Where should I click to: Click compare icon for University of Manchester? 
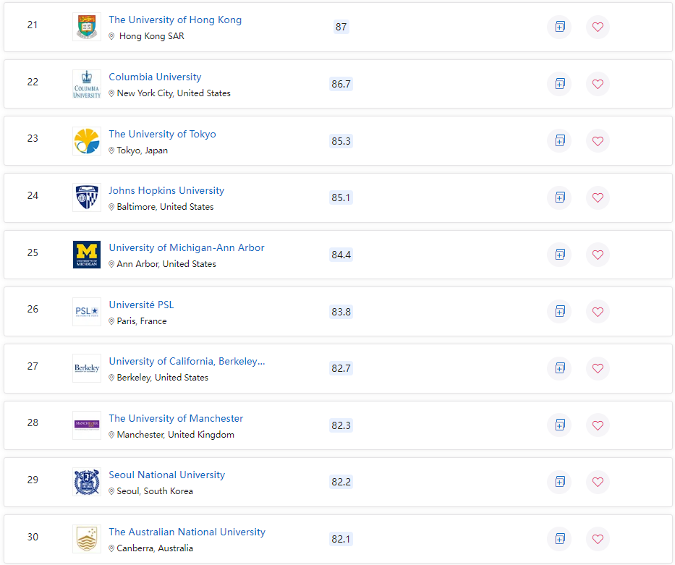tap(559, 425)
